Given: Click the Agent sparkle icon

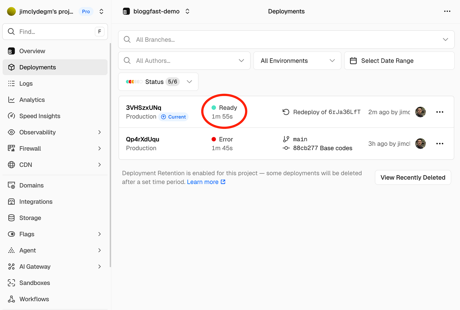Looking at the screenshot, I should (x=11, y=250).
